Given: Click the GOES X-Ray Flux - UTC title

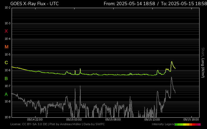Looking at the screenshot, I should pyautogui.click(x=34, y=4).
